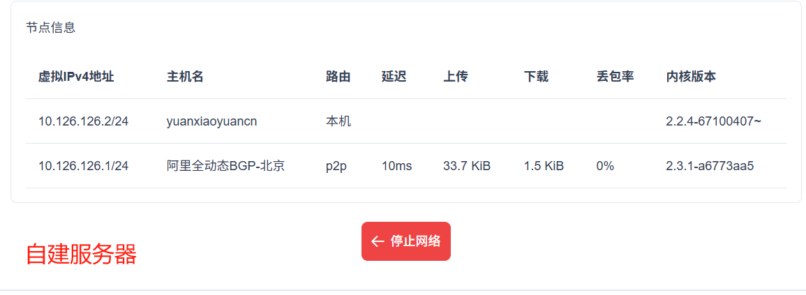Click the 内核版本 column header
Viewport: 806px width, 295px height.
point(691,77)
